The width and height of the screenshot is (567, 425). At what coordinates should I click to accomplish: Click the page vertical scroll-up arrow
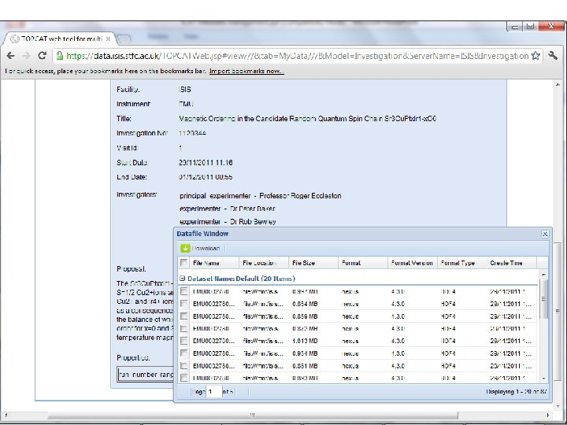tap(558, 84)
